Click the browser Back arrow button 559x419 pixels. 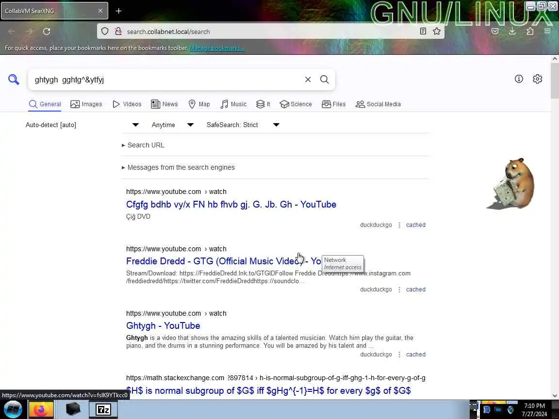click(12, 32)
